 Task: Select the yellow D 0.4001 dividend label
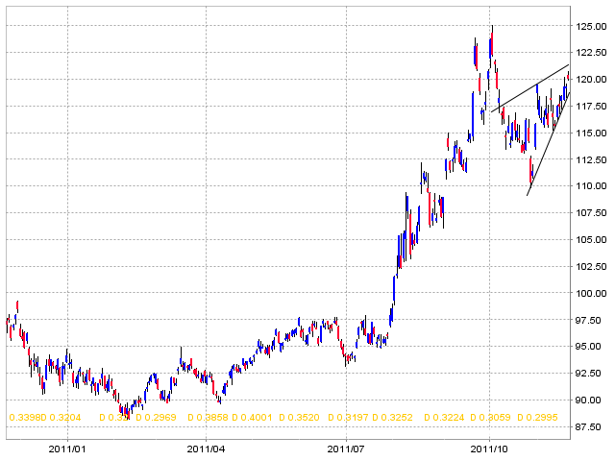(252, 418)
